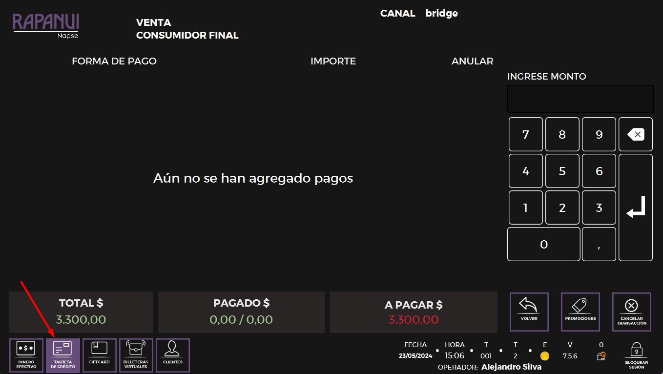The image size is (663, 374).
Task: Click the Anular column header
Action: coord(472,61)
